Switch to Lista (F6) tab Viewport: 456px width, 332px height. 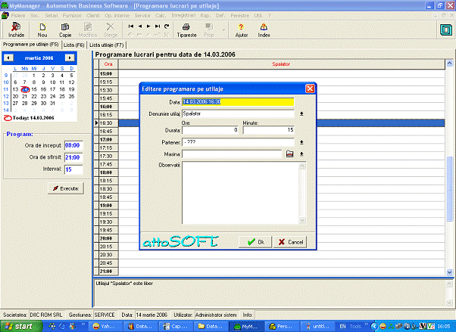coord(73,45)
